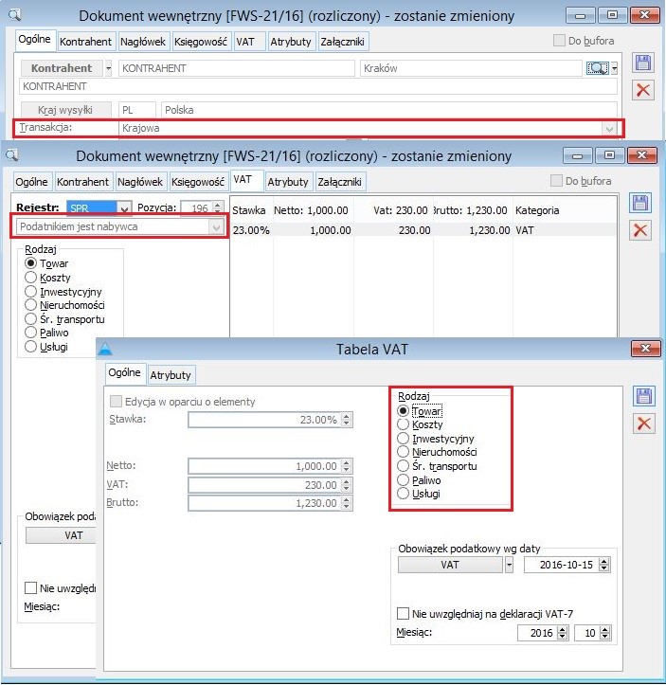The height and width of the screenshot is (685, 666).
Task: Click save diskette icon in top document window
Action: click(643, 63)
